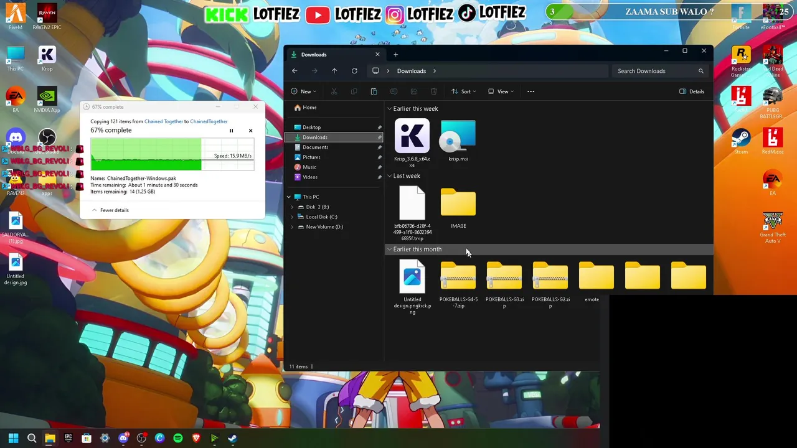Viewport: 797px width, 448px height.
Task: Click the This PC monitor breadcrumb icon
Action: pos(375,71)
